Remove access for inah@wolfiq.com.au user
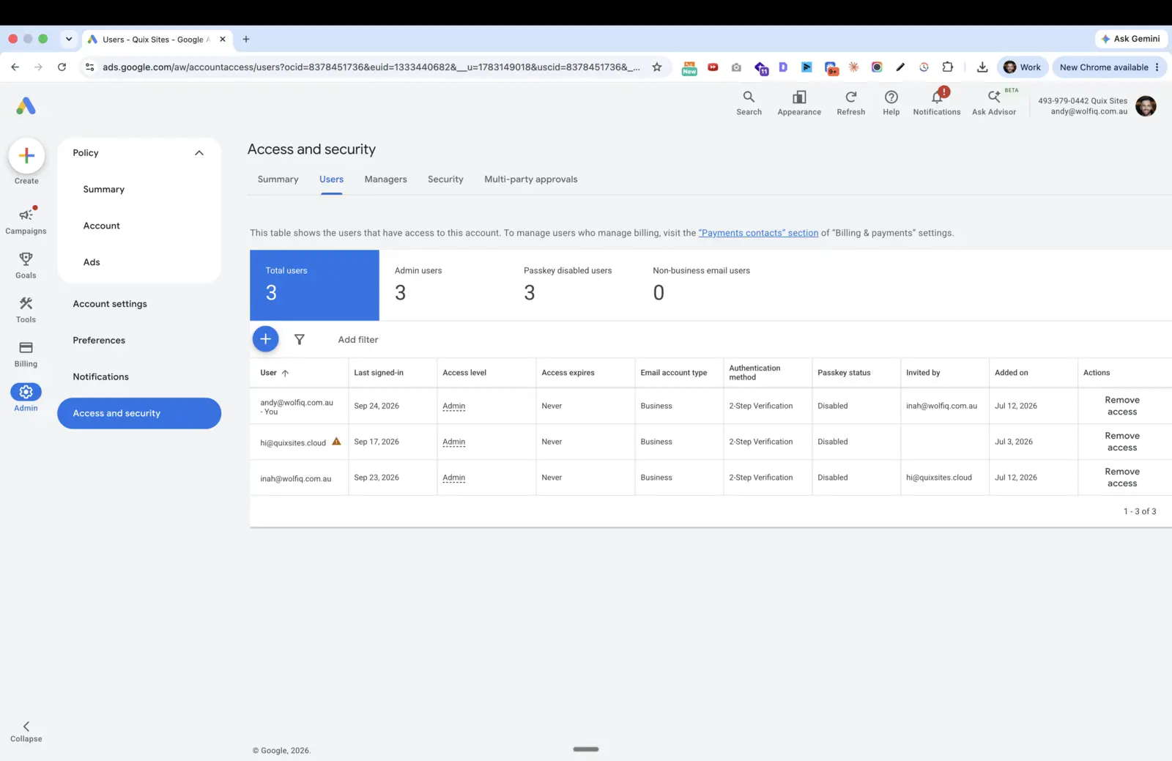1172x761 pixels. coord(1122,478)
